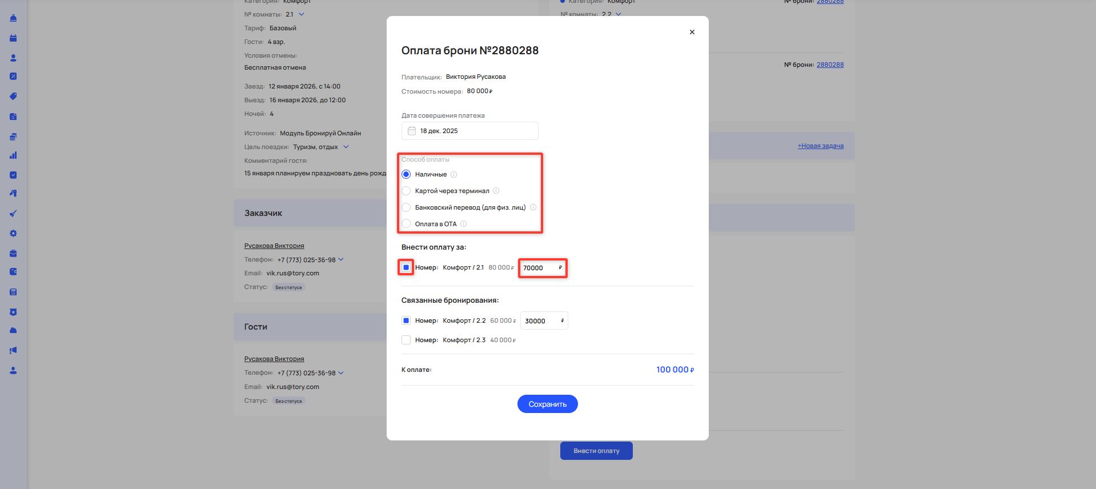Open the payment date picker field

pyautogui.click(x=469, y=131)
